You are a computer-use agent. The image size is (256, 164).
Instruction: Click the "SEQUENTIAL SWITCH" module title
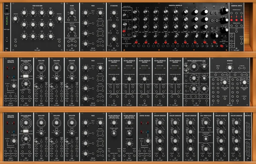coord(236,6)
